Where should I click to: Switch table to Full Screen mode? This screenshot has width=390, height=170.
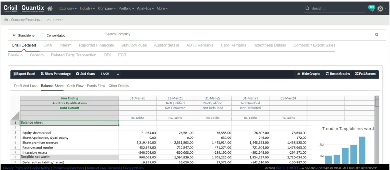click(365, 74)
